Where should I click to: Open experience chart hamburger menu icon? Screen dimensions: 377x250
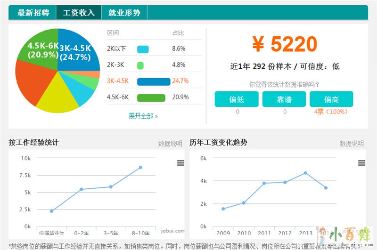click(x=180, y=163)
